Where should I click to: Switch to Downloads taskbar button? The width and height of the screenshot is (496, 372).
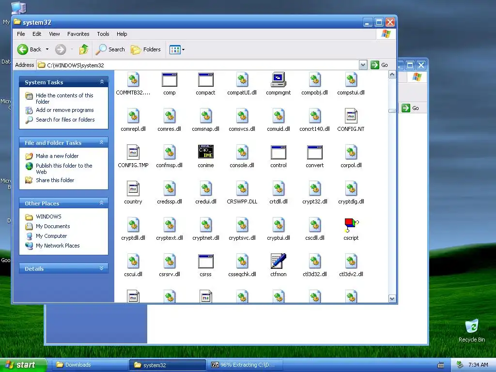[x=90, y=365]
